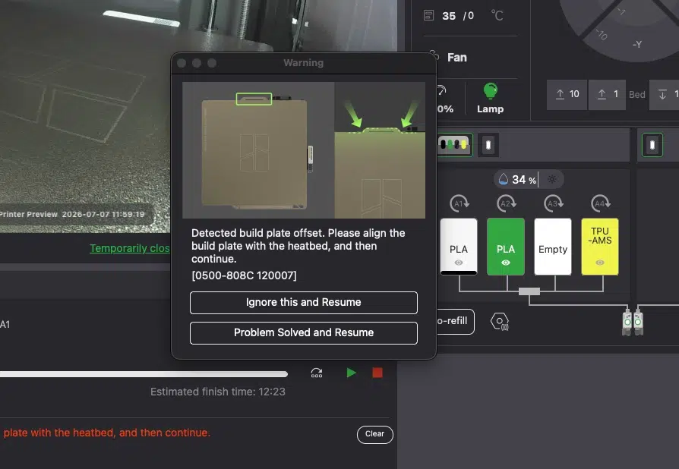The width and height of the screenshot is (679, 469).
Task: Open the Temporarily close link
Action: (129, 248)
